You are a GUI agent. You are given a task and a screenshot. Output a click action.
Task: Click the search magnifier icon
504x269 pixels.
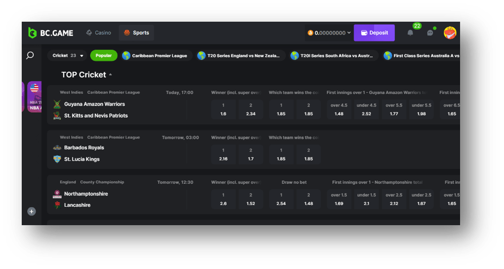pyautogui.click(x=30, y=55)
